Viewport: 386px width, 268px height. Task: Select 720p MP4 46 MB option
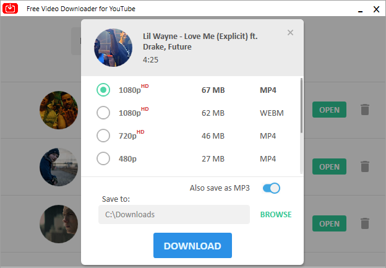point(103,136)
